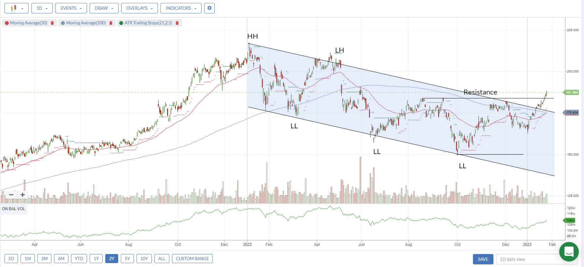Image resolution: width=584 pixels, height=267 pixels.
Task: Click the ATR Trailing Stops green dot
Action: point(121,23)
